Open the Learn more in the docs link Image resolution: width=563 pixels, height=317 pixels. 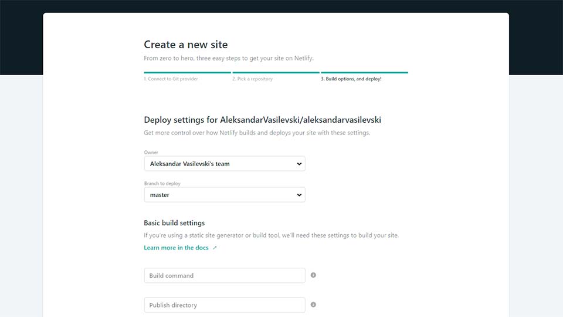point(176,248)
